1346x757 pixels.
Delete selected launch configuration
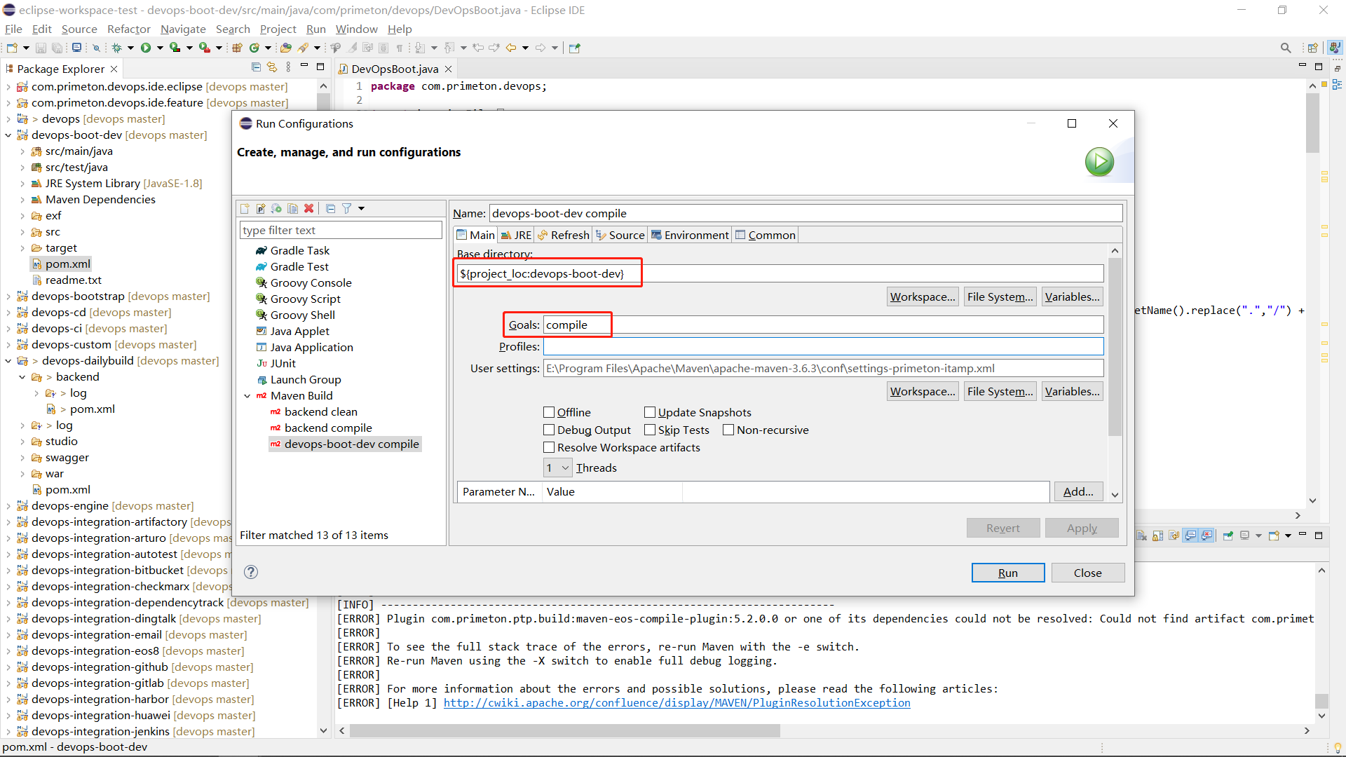(308, 208)
